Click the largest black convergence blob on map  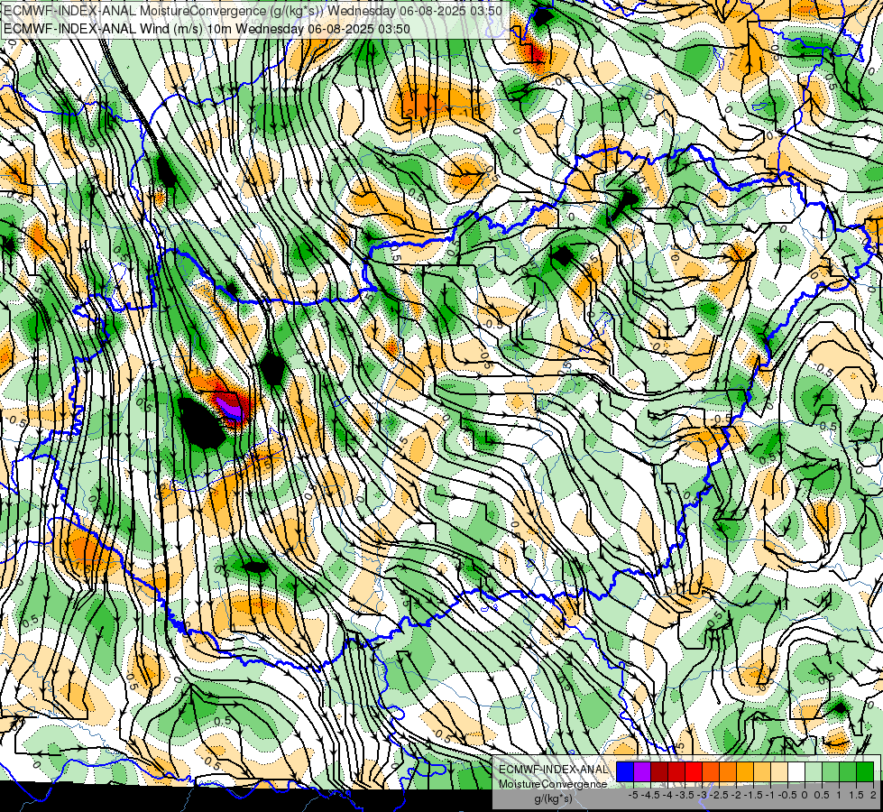[201, 422]
